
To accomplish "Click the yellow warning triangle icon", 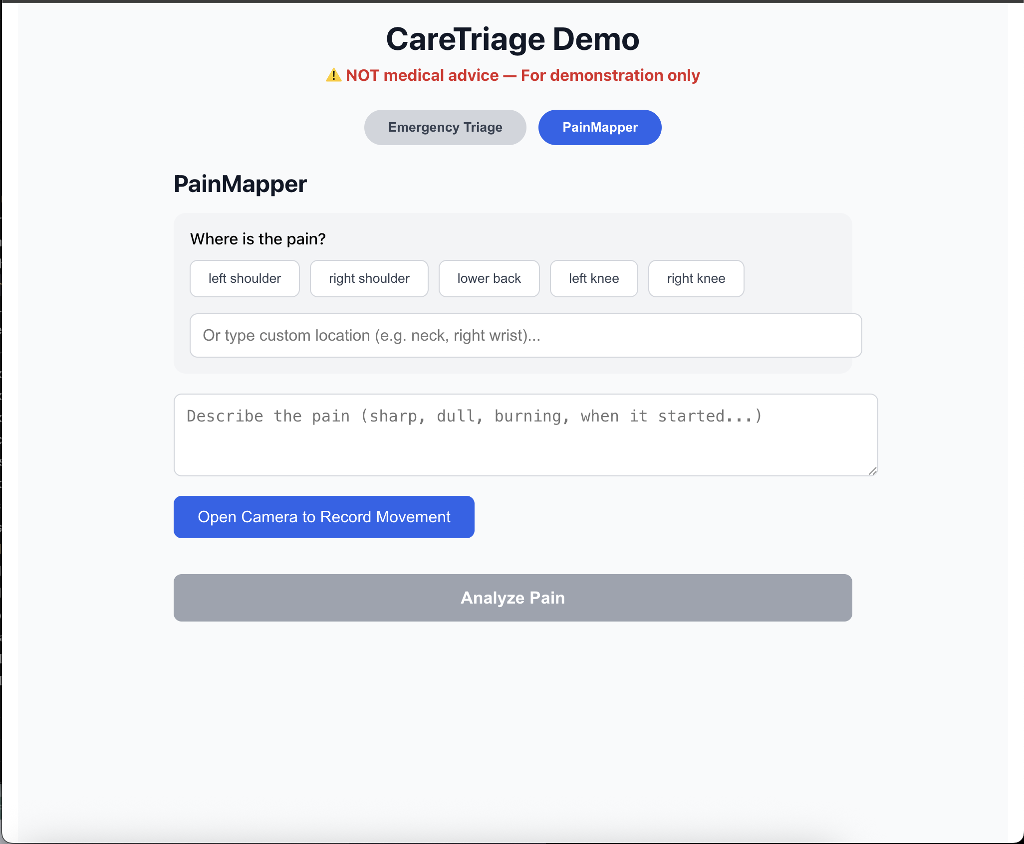I will pos(333,75).
